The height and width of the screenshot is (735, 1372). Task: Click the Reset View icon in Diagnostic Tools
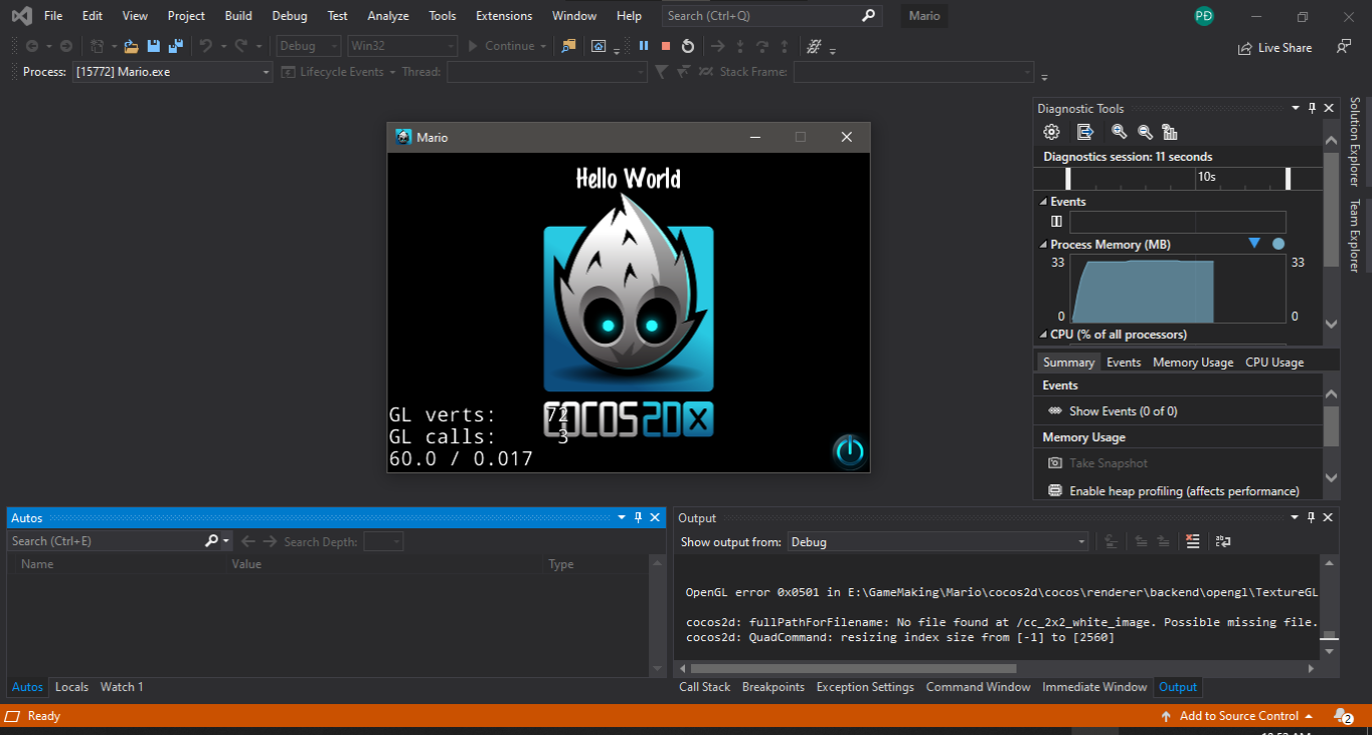tap(1170, 132)
